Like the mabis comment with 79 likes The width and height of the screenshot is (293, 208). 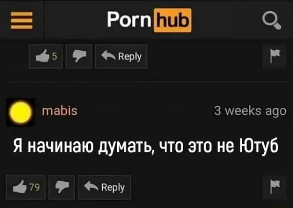tap(26, 188)
